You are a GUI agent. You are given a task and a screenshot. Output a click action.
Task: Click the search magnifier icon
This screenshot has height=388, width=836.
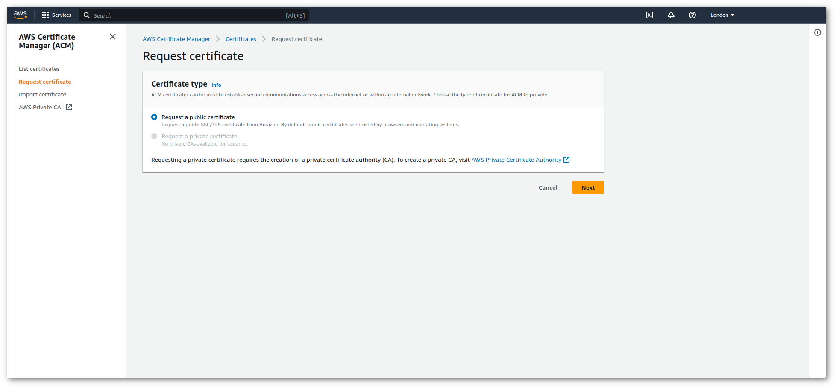(x=87, y=15)
